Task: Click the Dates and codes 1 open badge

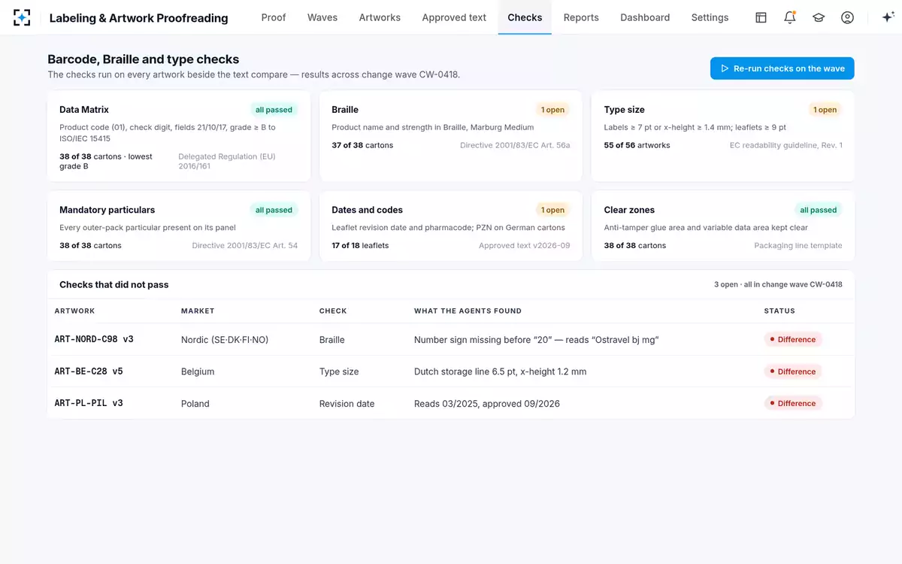Action: pyautogui.click(x=552, y=210)
